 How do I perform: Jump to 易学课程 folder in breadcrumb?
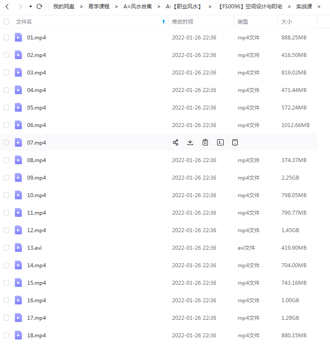point(98,7)
